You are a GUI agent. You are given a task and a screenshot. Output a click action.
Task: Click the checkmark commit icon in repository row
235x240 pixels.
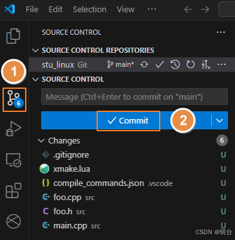[x=160, y=64]
